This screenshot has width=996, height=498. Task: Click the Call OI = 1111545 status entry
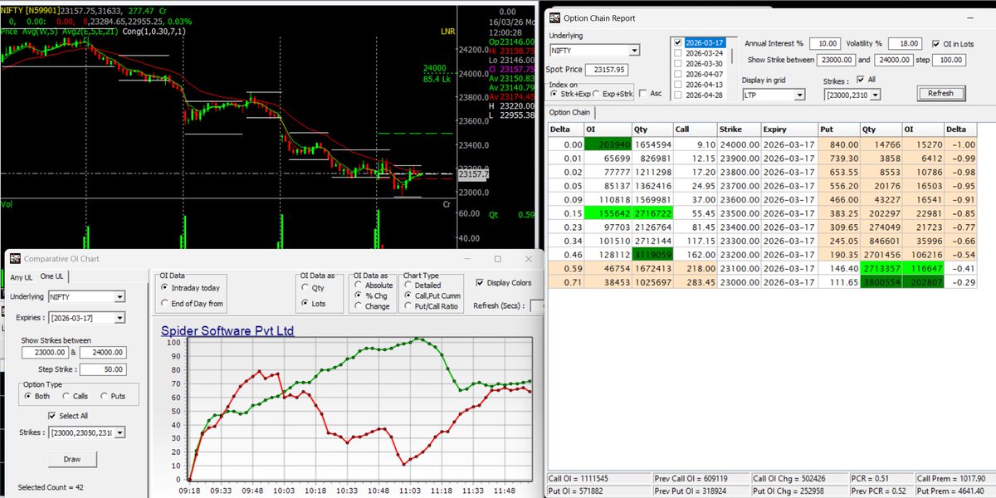click(598, 479)
